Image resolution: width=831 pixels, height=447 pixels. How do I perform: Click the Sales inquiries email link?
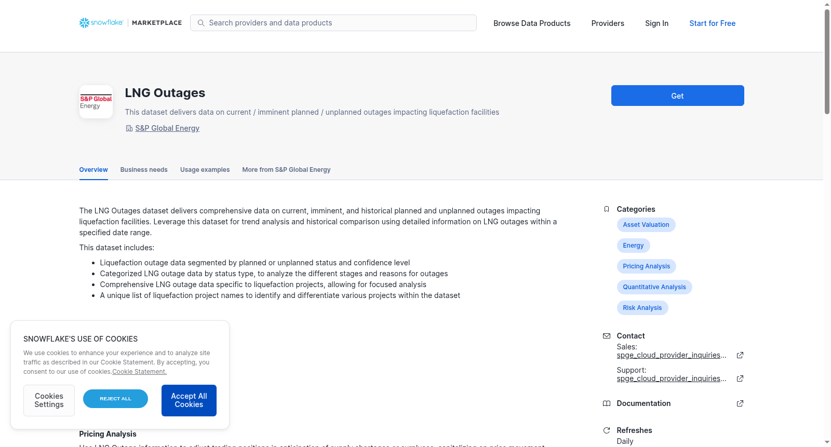672,355
